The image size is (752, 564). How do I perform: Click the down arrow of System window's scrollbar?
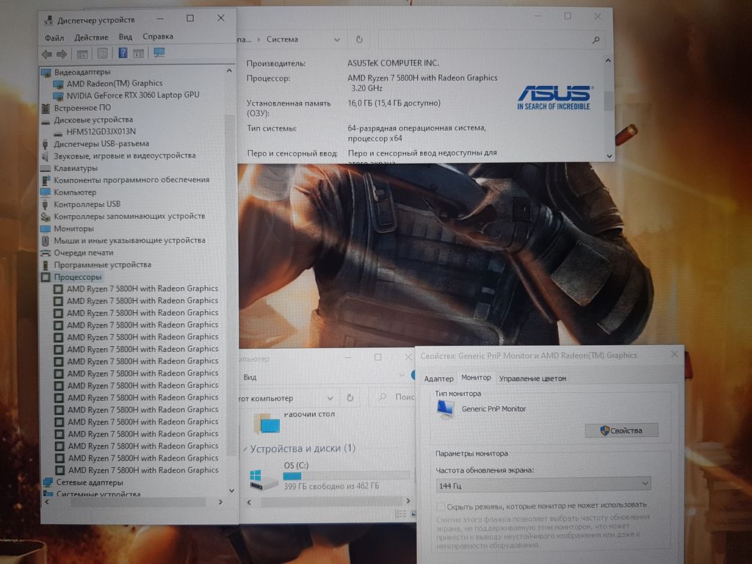click(x=609, y=156)
